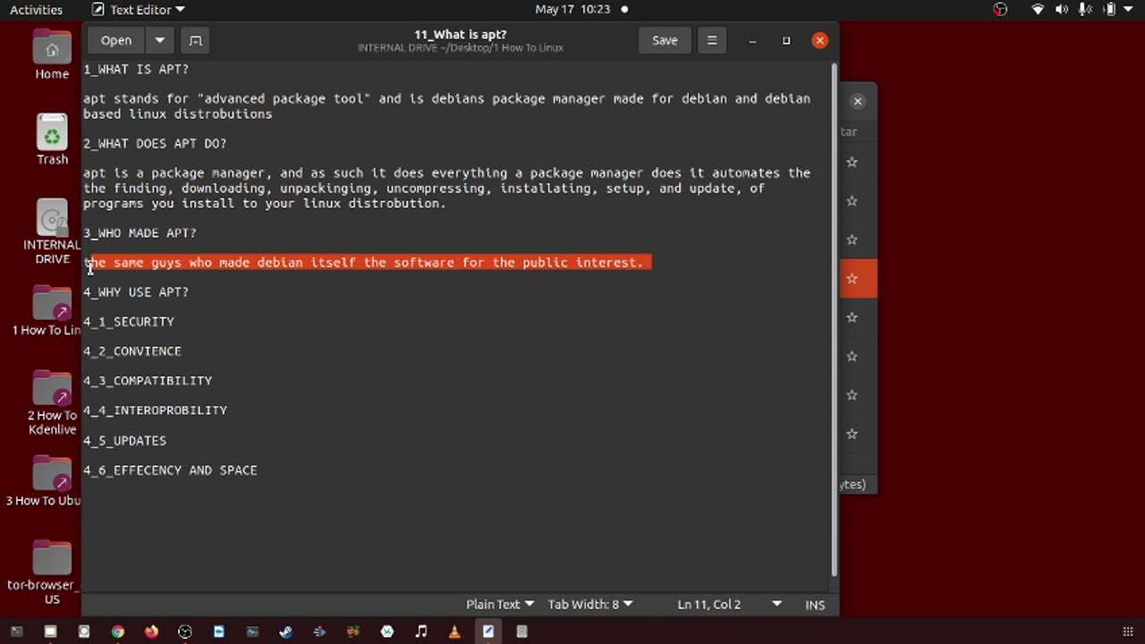Launch Google Chrome from the dock

[117, 631]
